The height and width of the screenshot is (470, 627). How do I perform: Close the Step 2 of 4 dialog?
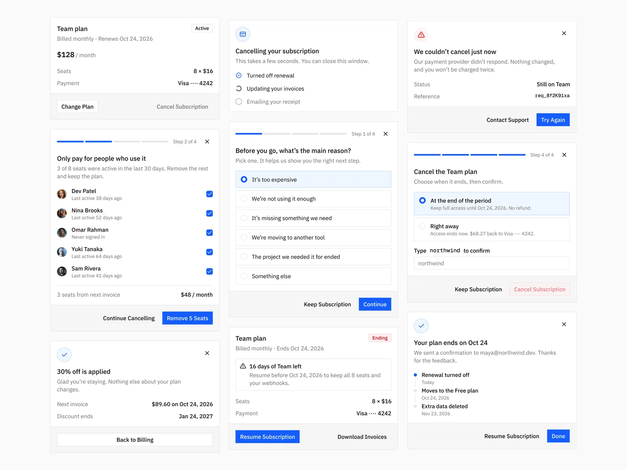pos(207,142)
